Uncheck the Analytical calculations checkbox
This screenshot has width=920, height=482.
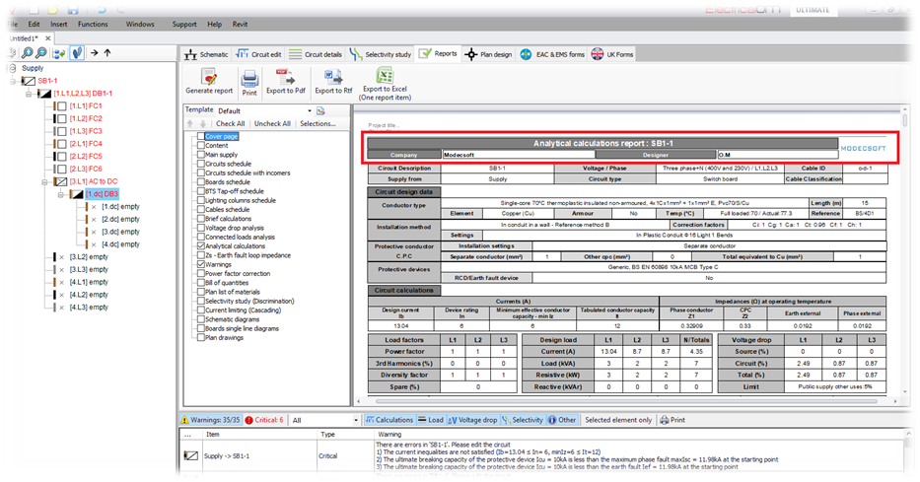(200, 246)
